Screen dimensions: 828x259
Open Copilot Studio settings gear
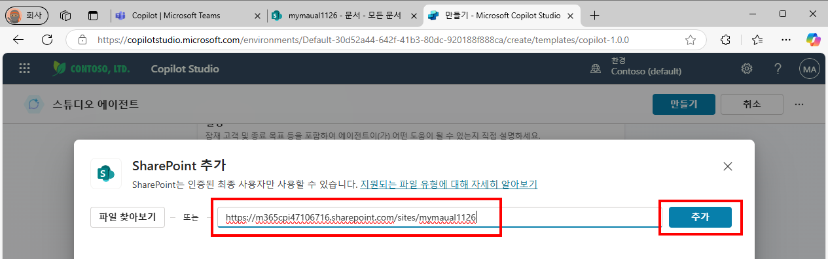[x=746, y=69]
